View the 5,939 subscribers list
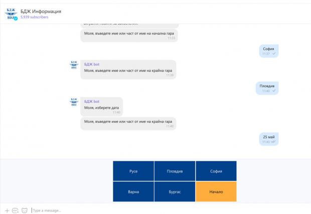The height and width of the screenshot is (214, 311). pyautogui.click(x=34, y=17)
